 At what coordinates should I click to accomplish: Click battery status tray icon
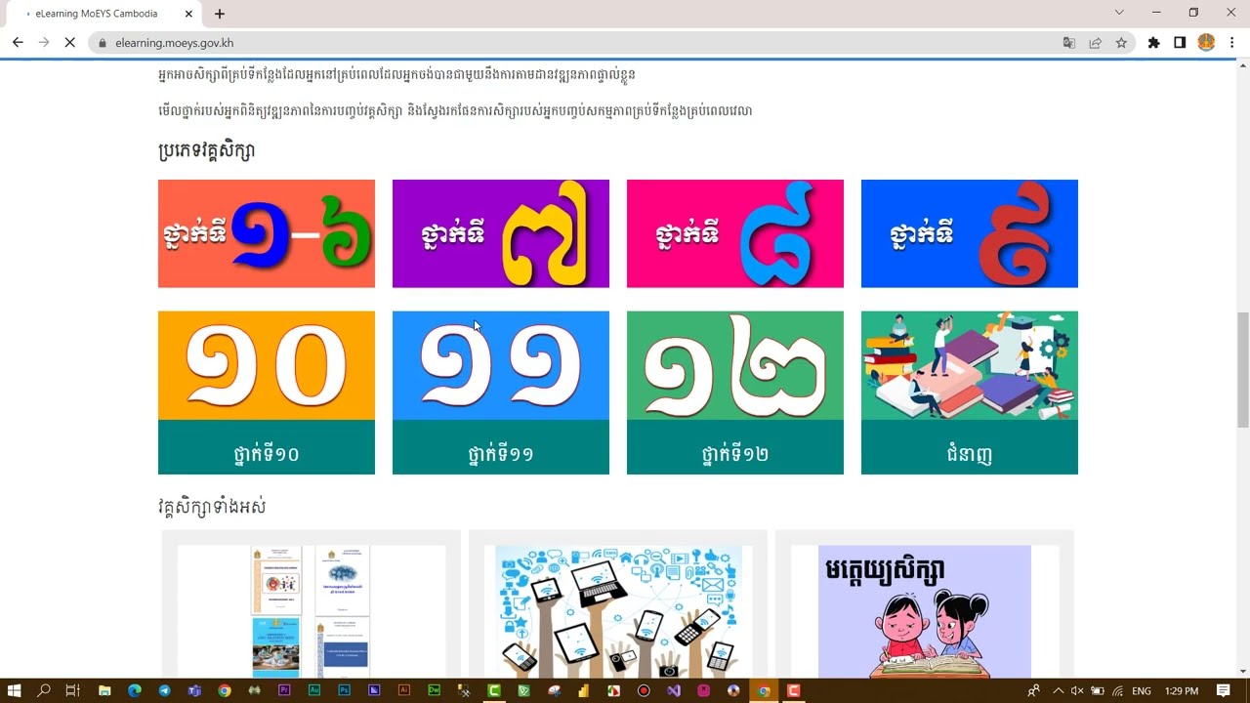click(1098, 690)
